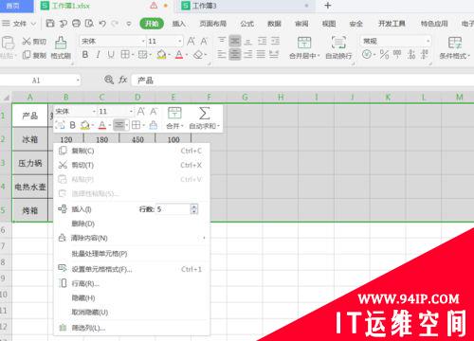Screen dimensions: 474x341
Task: Click the thousands separator icon
Action: pos(397,55)
